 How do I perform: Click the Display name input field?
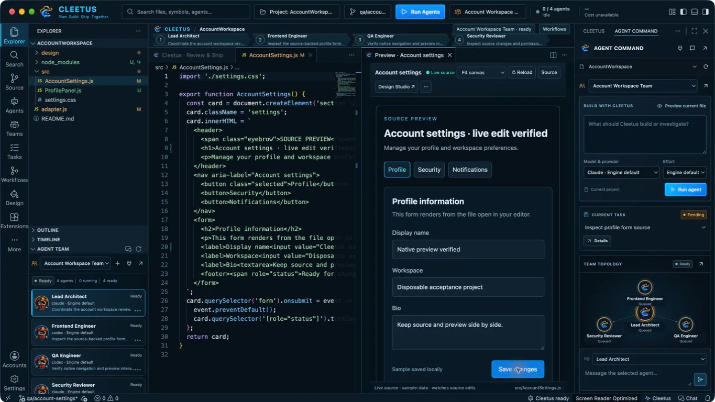[x=468, y=249]
